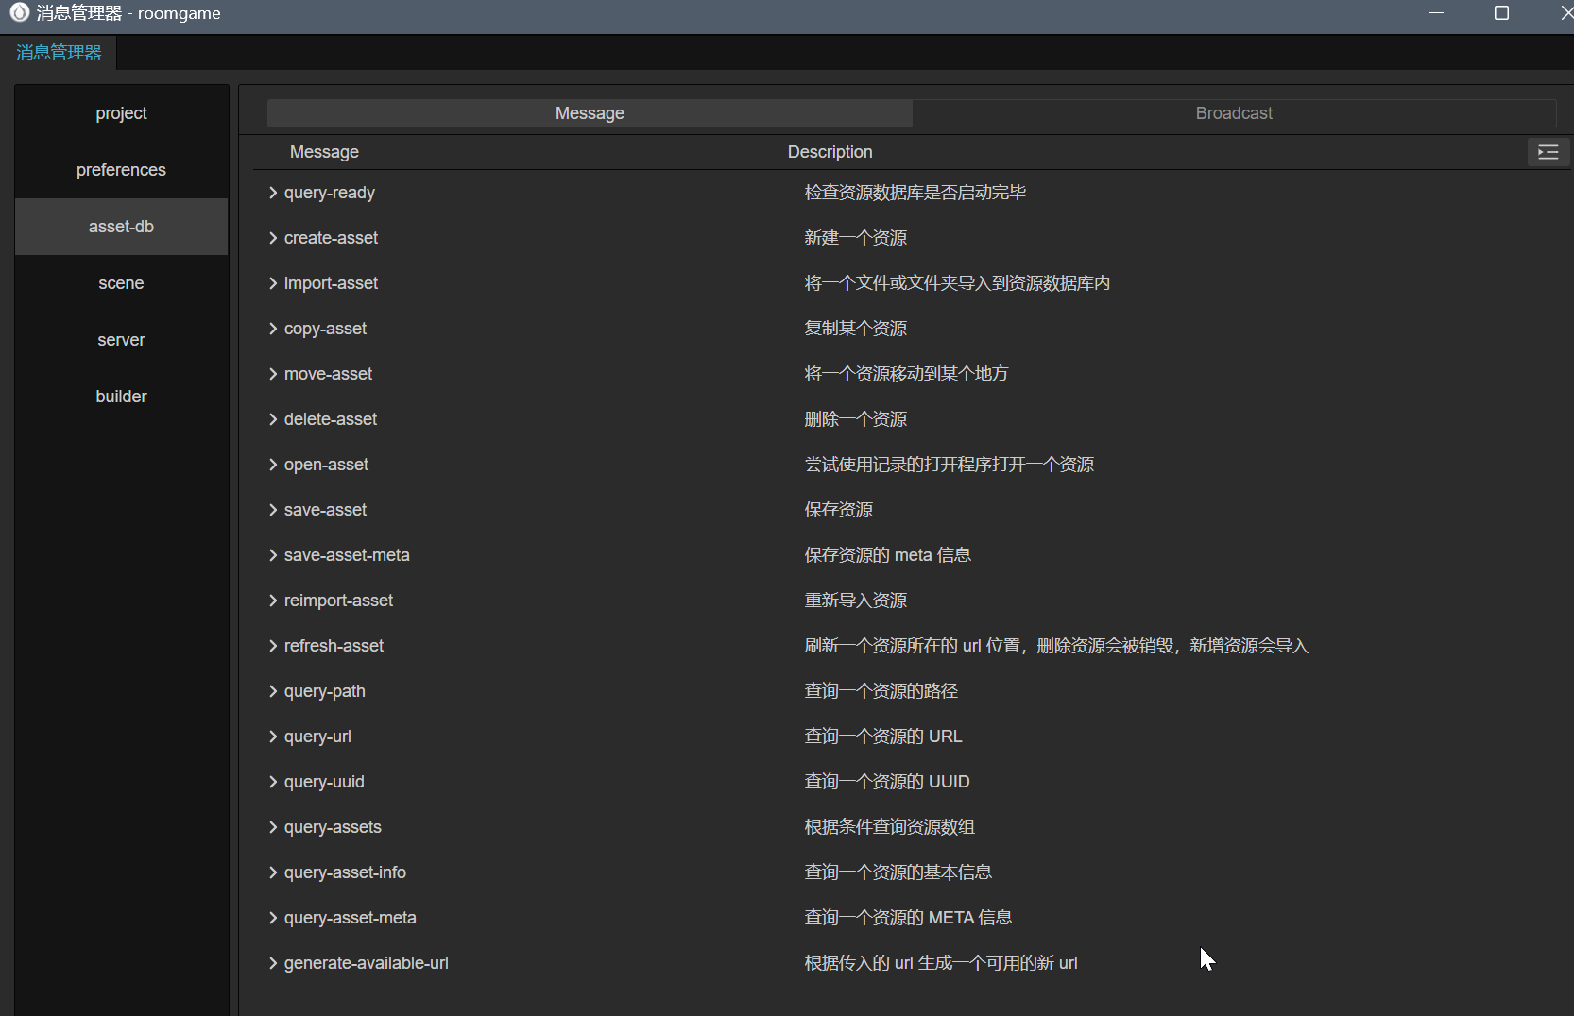Screen dimensions: 1574x1016
Task: Switch to the Message tab
Action: [590, 113]
